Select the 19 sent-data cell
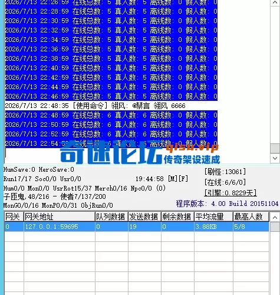Viewport: 280px width, 295px height. (x=144, y=227)
